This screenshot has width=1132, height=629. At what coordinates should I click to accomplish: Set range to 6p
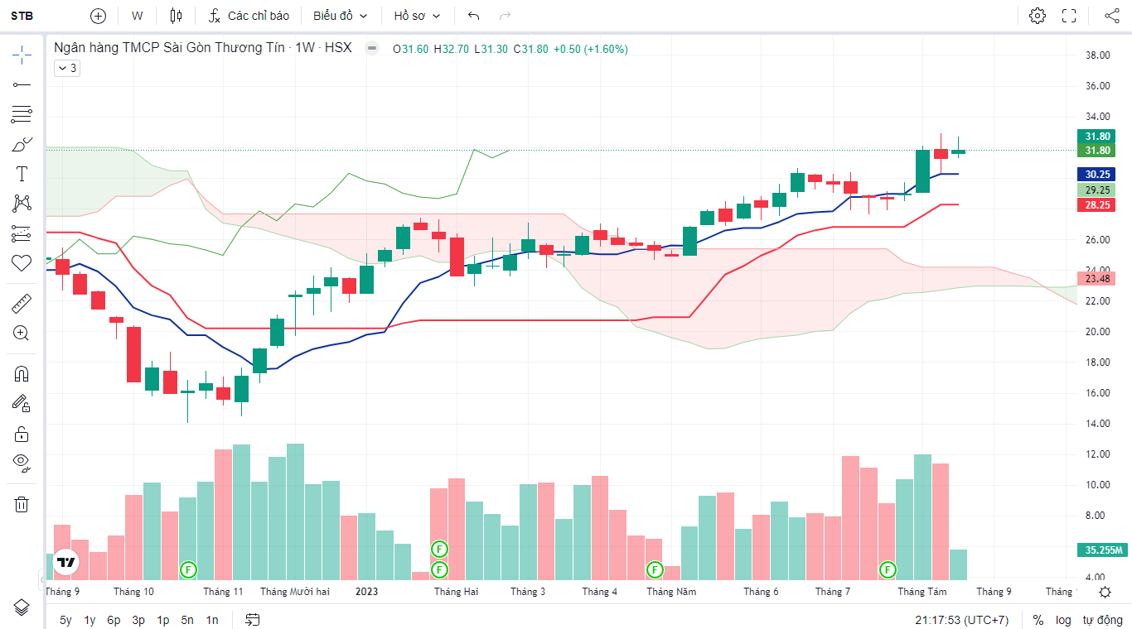pyautogui.click(x=114, y=620)
